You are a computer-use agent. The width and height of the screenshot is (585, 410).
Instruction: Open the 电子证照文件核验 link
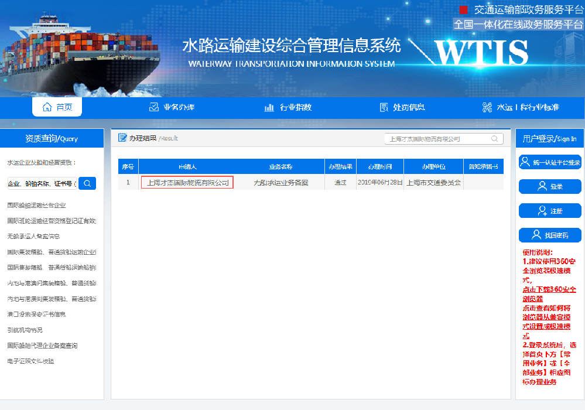tap(30, 361)
